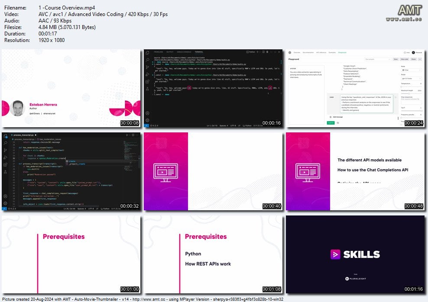This screenshot has height=302, width=428.
Task: Click monitor video icon in 00:00:48 thumbnail
Action: click(308, 173)
